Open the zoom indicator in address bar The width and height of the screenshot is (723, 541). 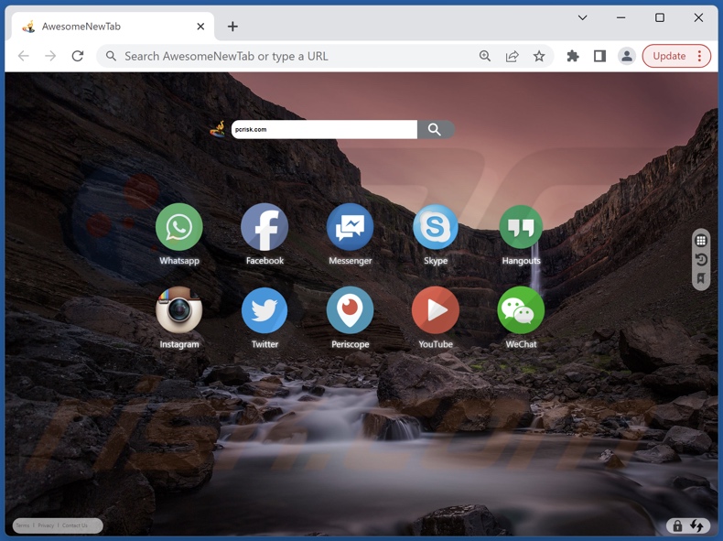point(485,56)
